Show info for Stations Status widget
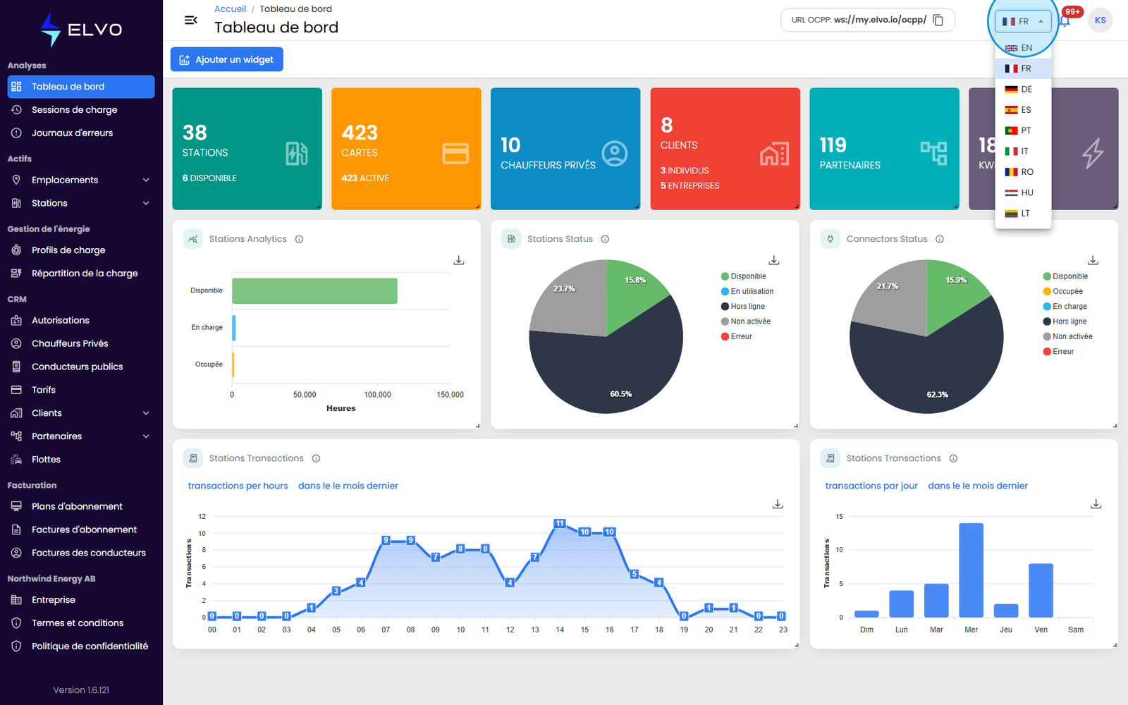 pos(605,239)
